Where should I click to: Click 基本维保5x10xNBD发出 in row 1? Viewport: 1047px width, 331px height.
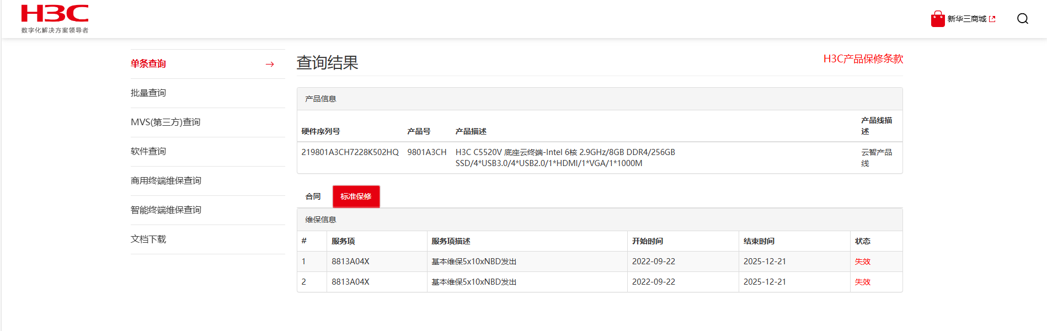[x=474, y=261]
